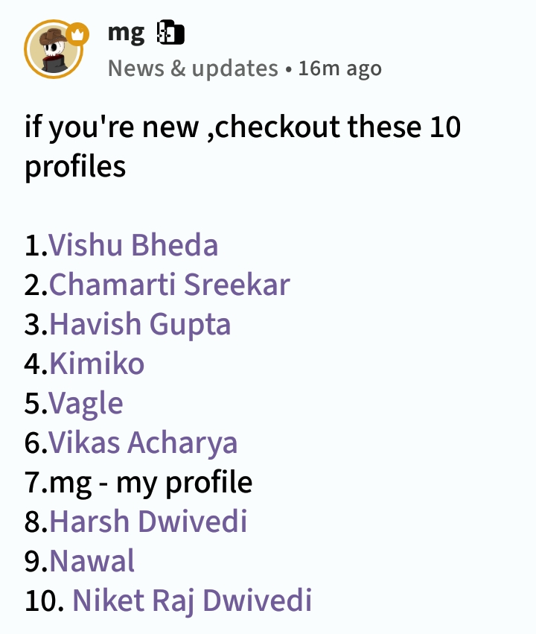The height and width of the screenshot is (634, 536).
Task: Open the Kimiko profile link
Action: point(97,364)
